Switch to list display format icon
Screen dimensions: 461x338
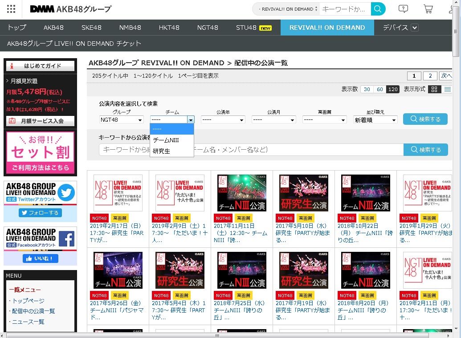coord(448,89)
